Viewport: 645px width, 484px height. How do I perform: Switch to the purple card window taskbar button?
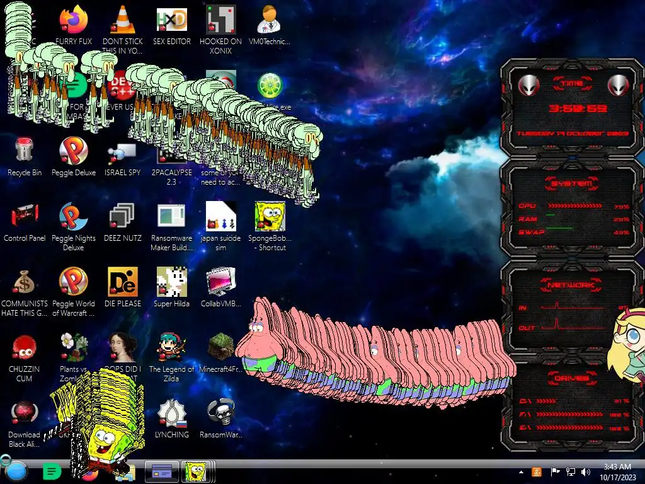click(162, 471)
